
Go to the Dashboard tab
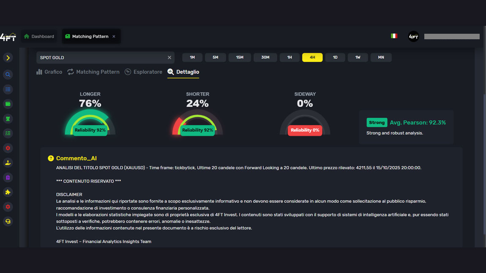click(39, 36)
